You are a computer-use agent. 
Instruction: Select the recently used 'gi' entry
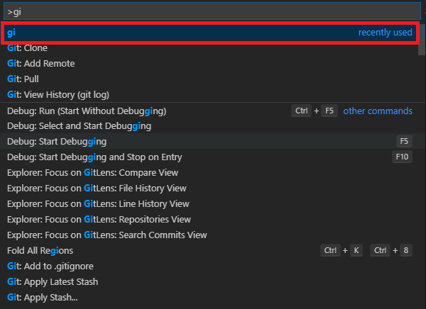coord(210,33)
